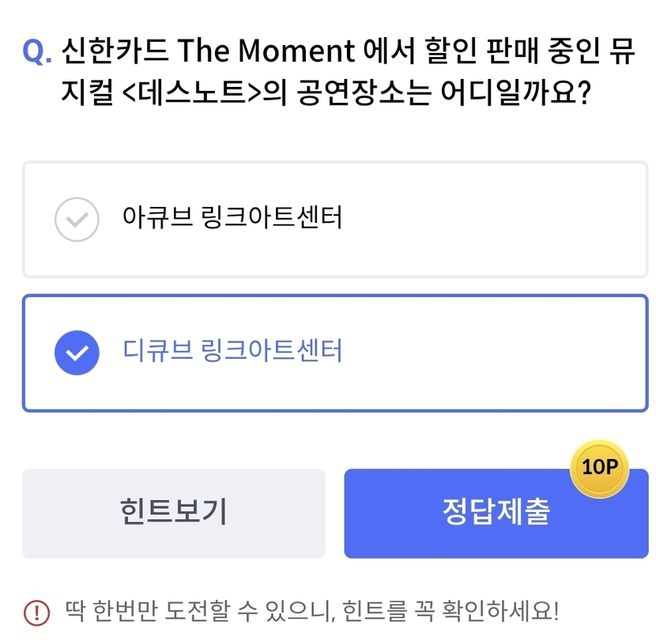Click the 아큐브 링크아트센터 option label
The height and width of the screenshot is (640, 656).
coord(232,217)
